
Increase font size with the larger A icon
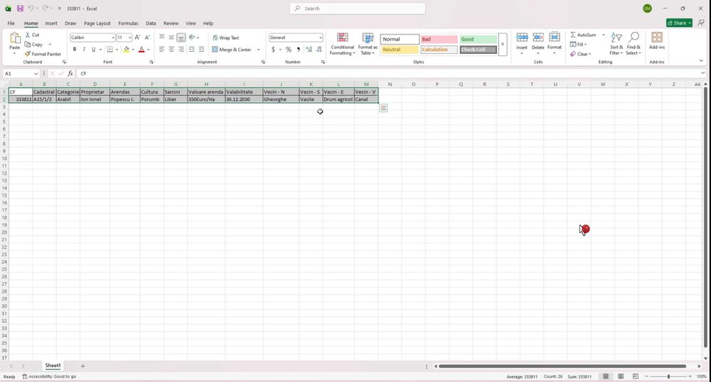[x=137, y=38]
